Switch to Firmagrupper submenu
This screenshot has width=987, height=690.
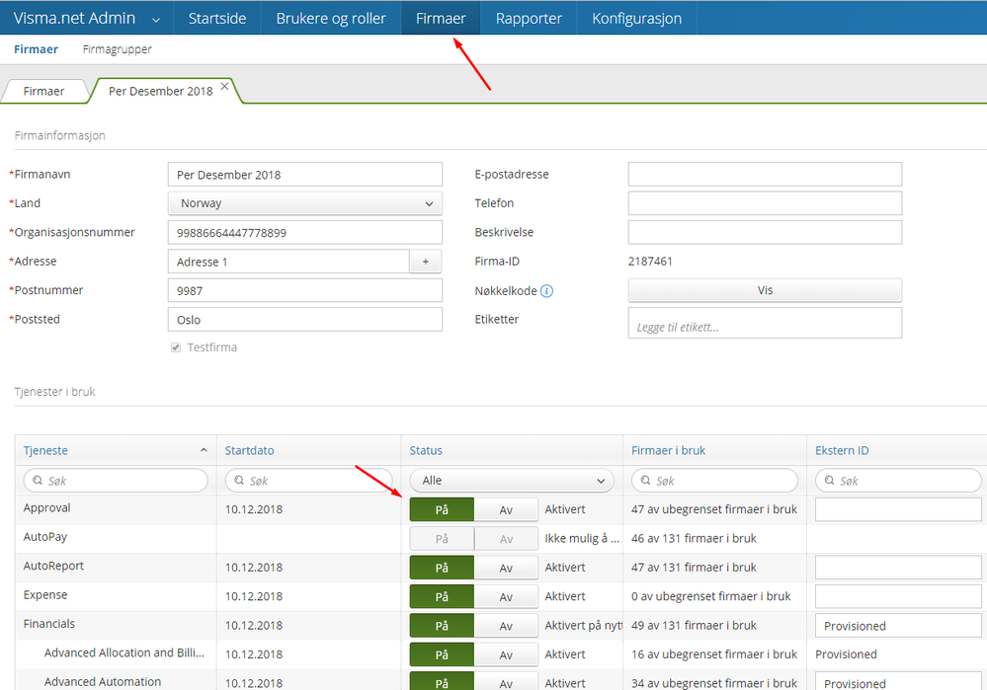118,49
